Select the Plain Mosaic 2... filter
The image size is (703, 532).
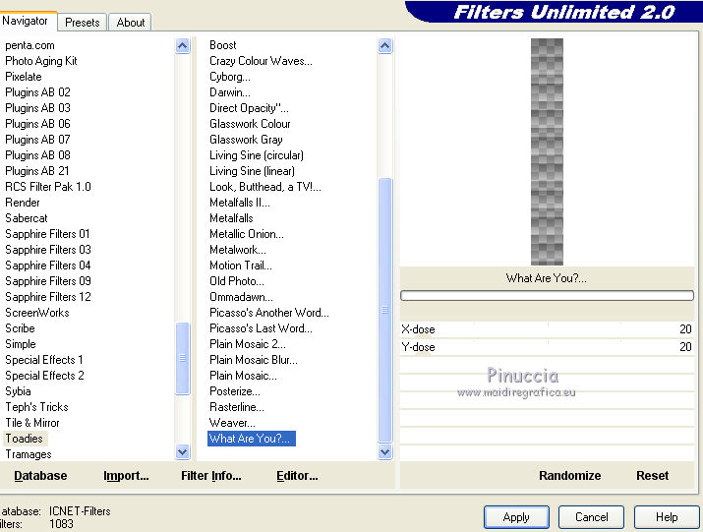pos(248,344)
